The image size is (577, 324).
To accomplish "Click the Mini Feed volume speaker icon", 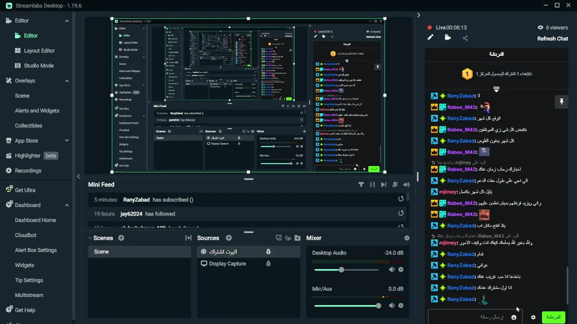I will pos(407,184).
